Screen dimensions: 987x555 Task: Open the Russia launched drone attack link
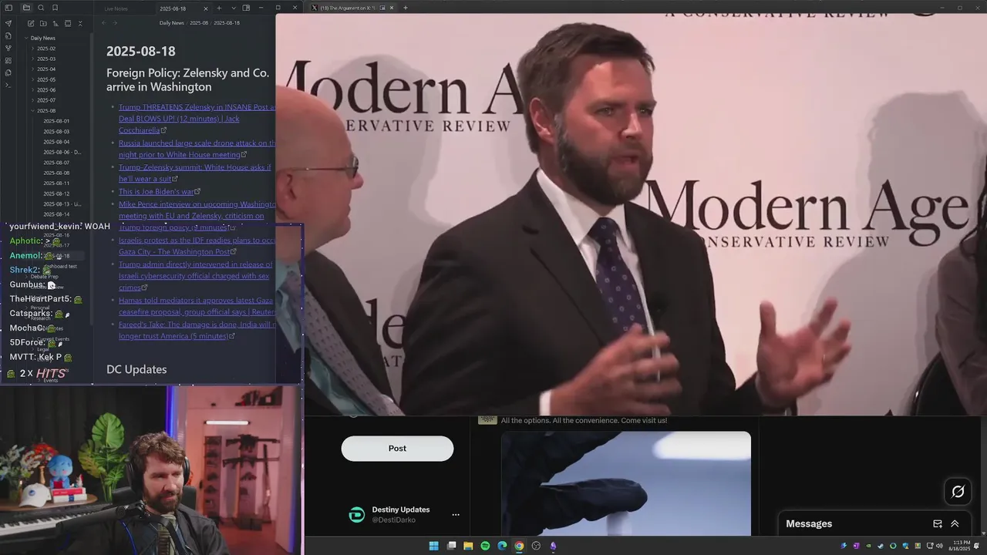pyautogui.click(x=197, y=149)
